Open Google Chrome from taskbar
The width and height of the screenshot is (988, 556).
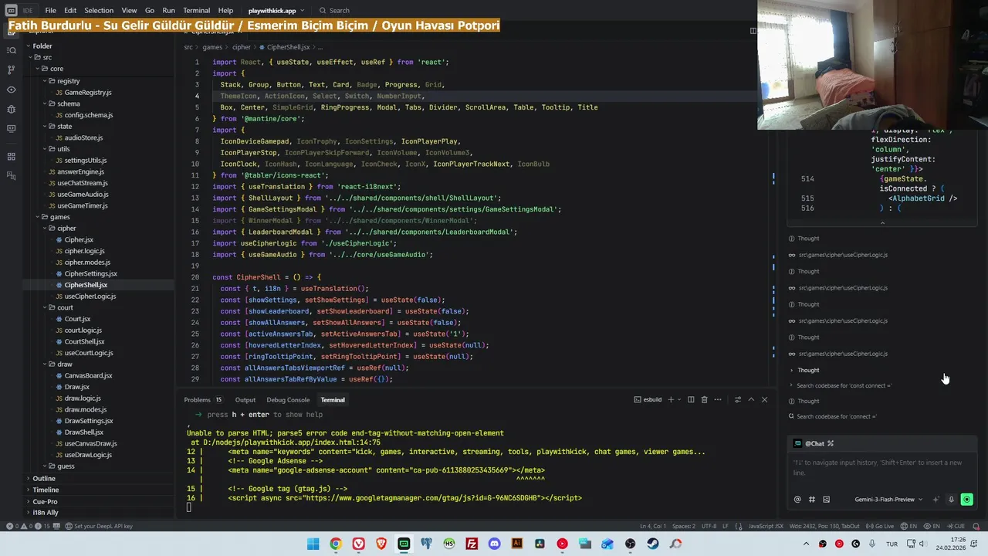coord(336,544)
